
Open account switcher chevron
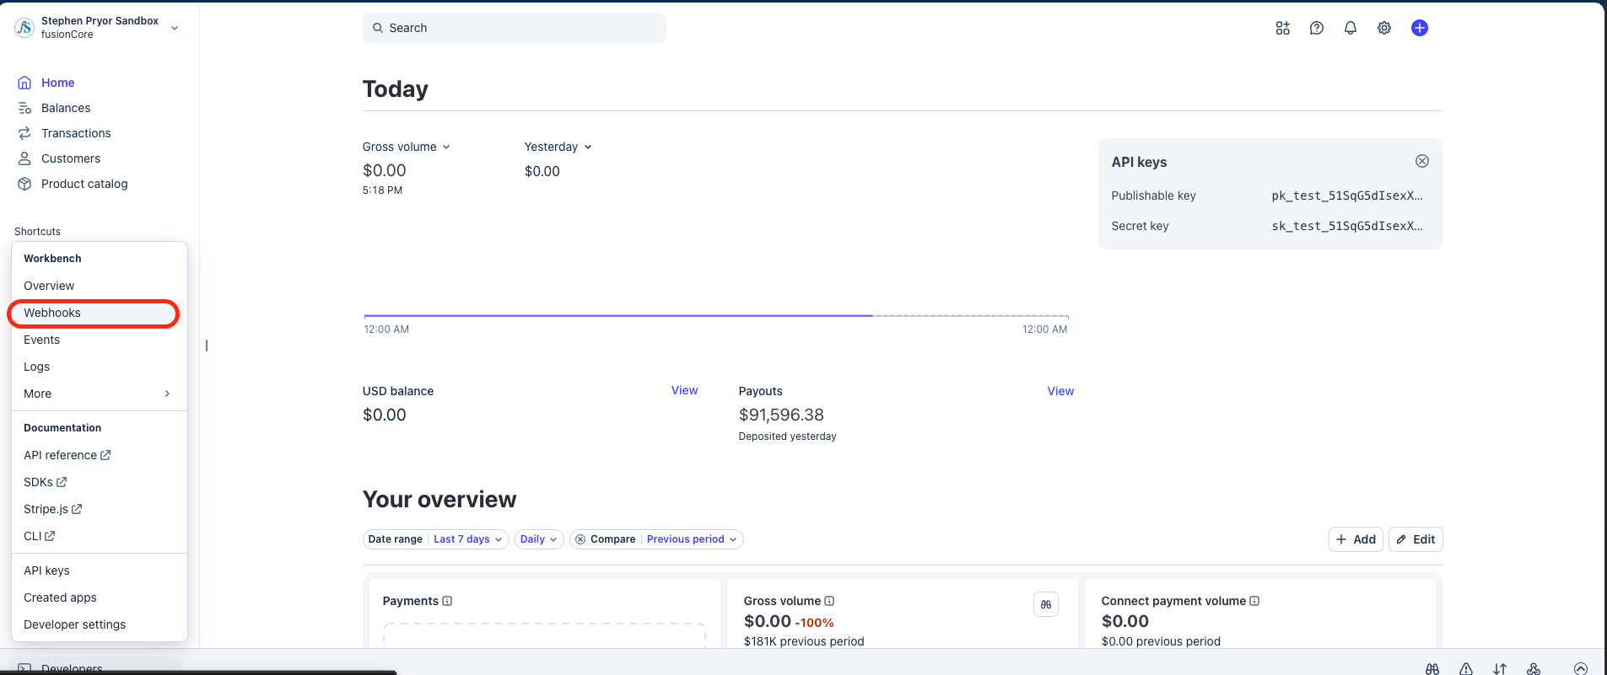click(x=175, y=28)
